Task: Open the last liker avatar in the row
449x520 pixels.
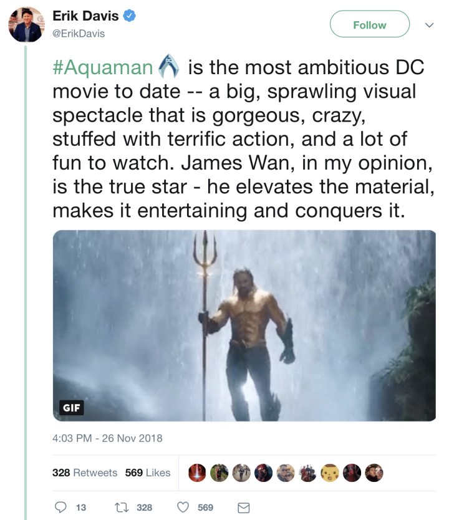Action: click(374, 473)
